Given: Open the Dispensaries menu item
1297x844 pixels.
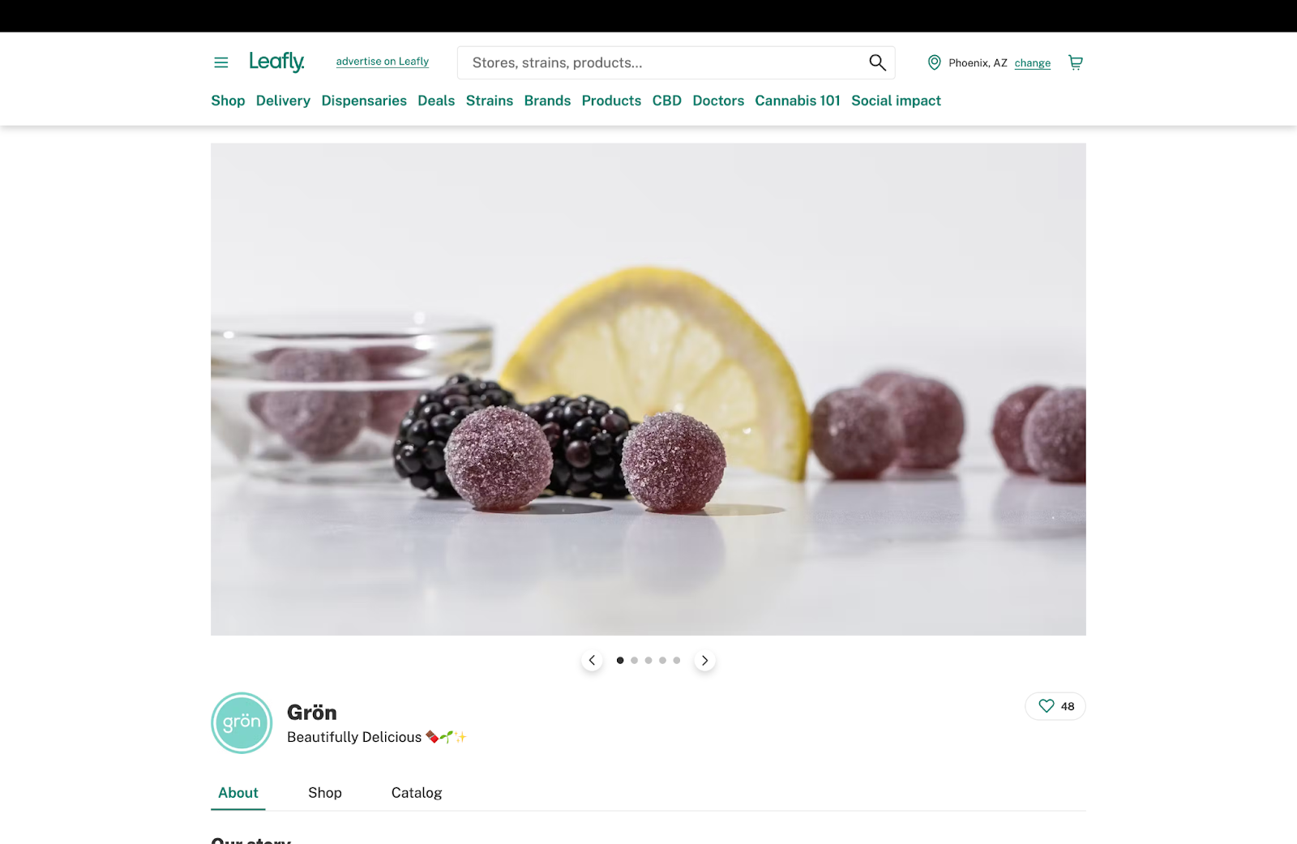Looking at the screenshot, I should click(364, 101).
